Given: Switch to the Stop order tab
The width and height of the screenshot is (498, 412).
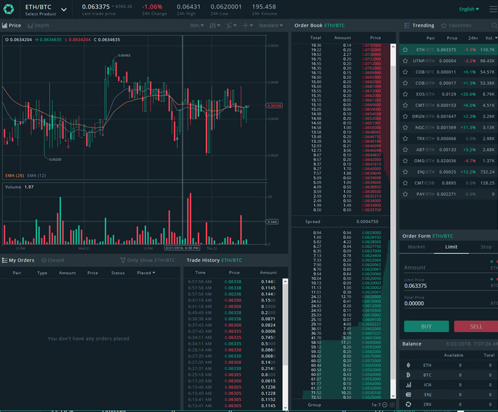Looking at the screenshot, I should [486, 247].
